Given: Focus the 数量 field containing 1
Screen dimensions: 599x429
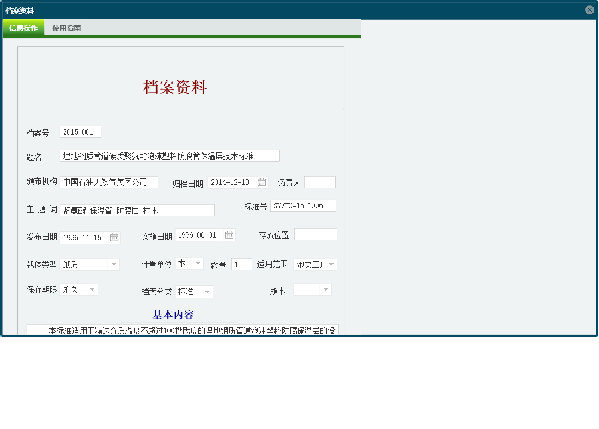Looking at the screenshot, I should 241,264.
